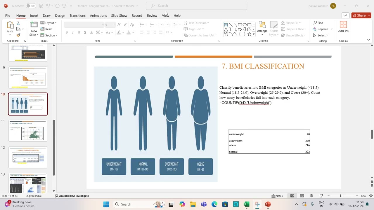The width and height of the screenshot is (374, 210).
Task: Open the comments pane icon
Action: [x=345, y=15]
